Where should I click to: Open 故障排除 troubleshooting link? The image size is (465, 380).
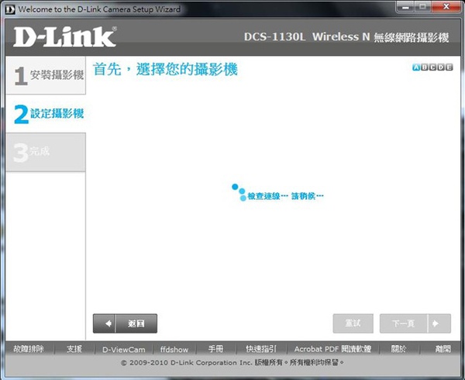tap(29, 349)
